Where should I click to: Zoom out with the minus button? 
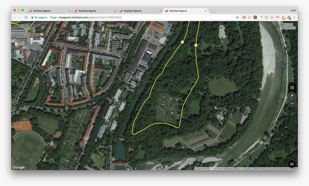292,103
